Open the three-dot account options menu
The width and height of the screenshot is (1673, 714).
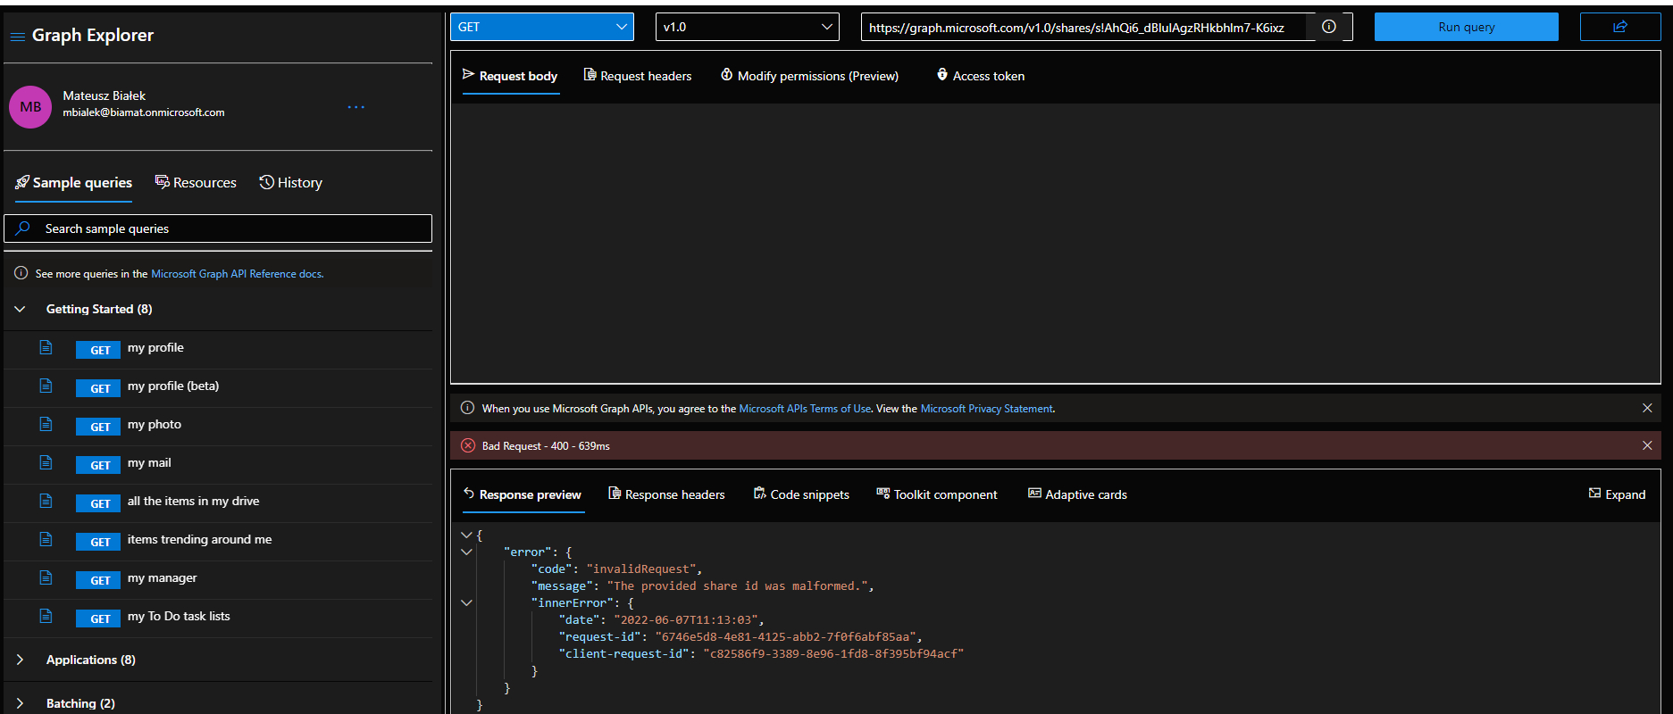(356, 107)
